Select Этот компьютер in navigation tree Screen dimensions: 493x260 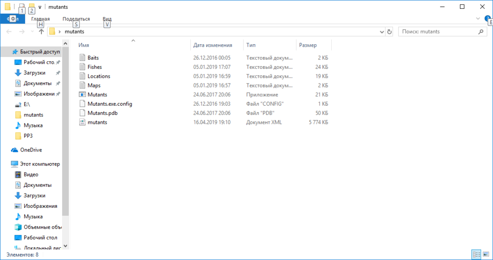[39, 164]
